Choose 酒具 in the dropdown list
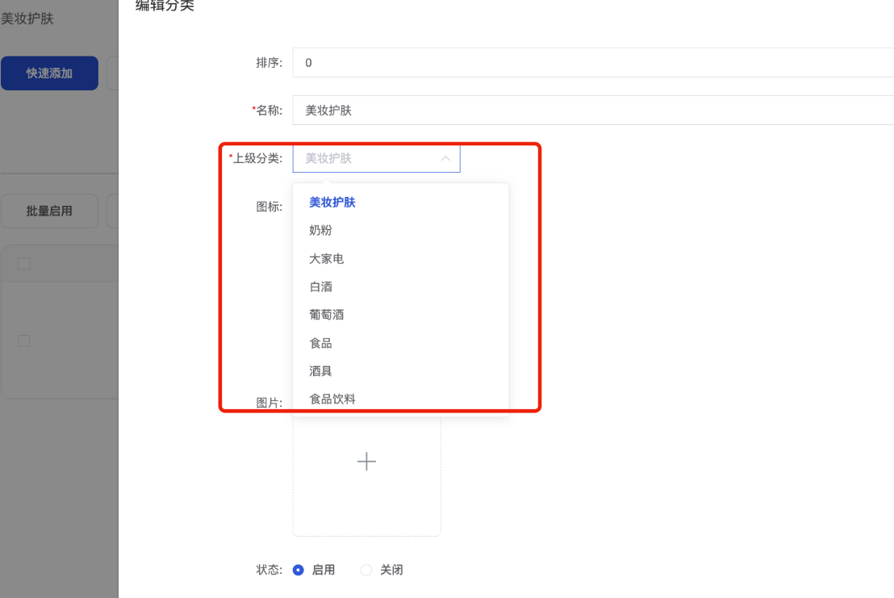The width and height of the screenshot is (894, 598). 321,371
